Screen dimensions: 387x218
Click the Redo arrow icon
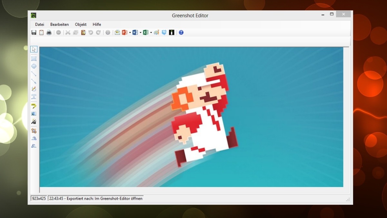pos(98,32)
